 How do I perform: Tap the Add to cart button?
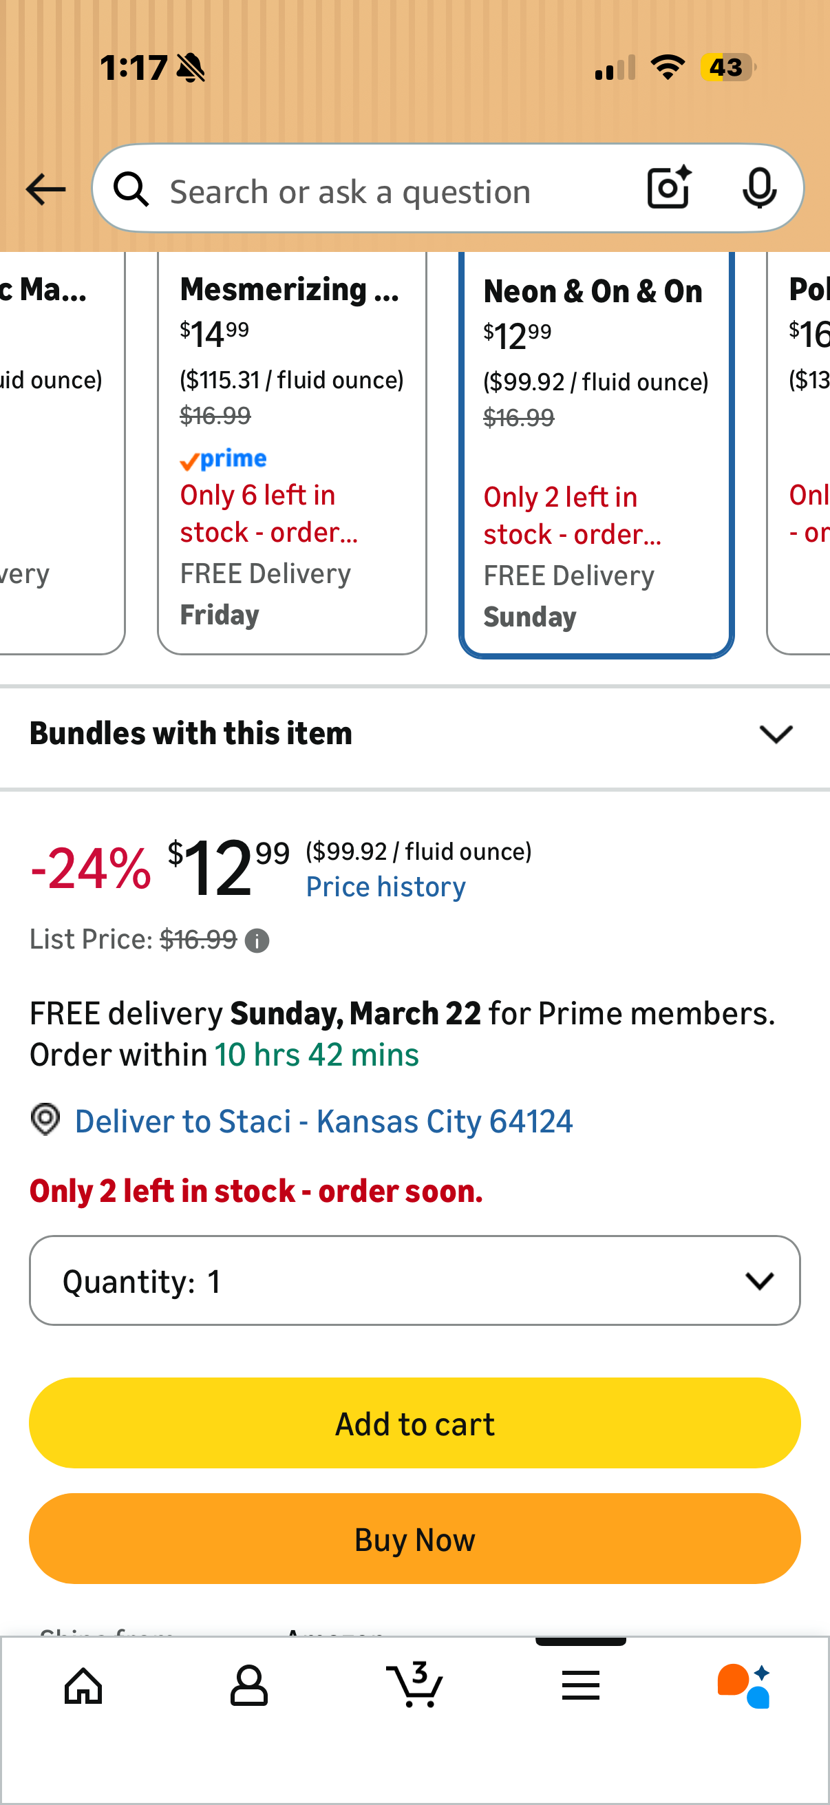click(x=414, y=1423)
